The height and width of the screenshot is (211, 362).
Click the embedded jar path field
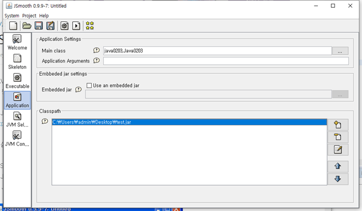[208, 95]
